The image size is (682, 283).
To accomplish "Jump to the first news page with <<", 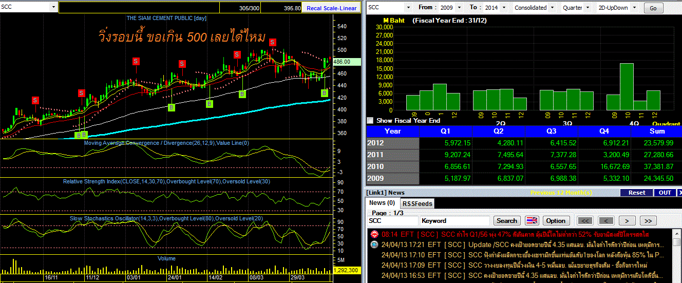I will coord(585,221).
